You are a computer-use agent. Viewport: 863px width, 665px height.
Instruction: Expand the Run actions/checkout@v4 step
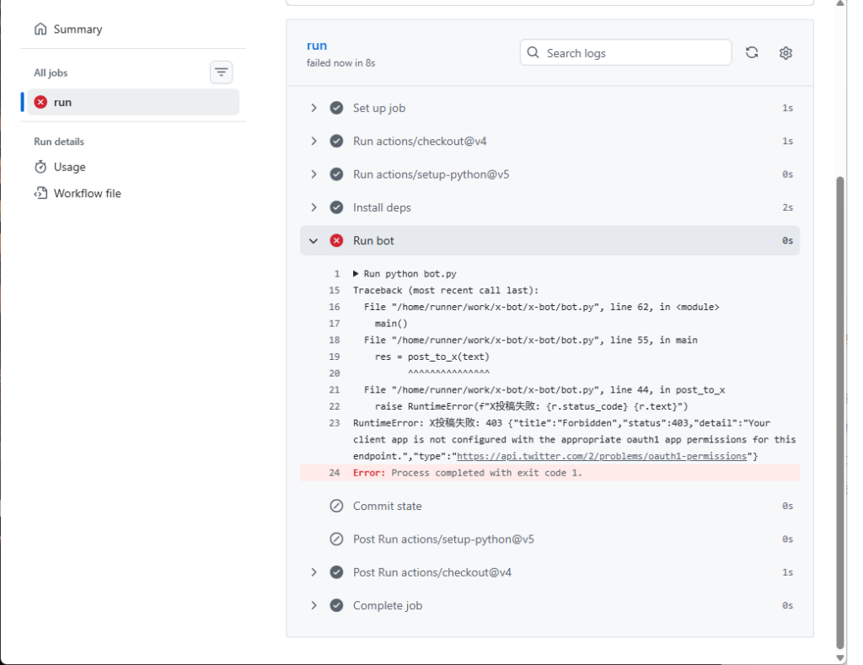[314, 142]
